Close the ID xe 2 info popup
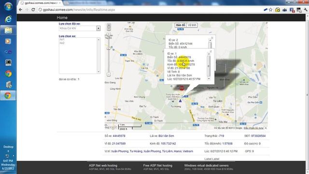309x174 pixels. [x=212, y=38]
